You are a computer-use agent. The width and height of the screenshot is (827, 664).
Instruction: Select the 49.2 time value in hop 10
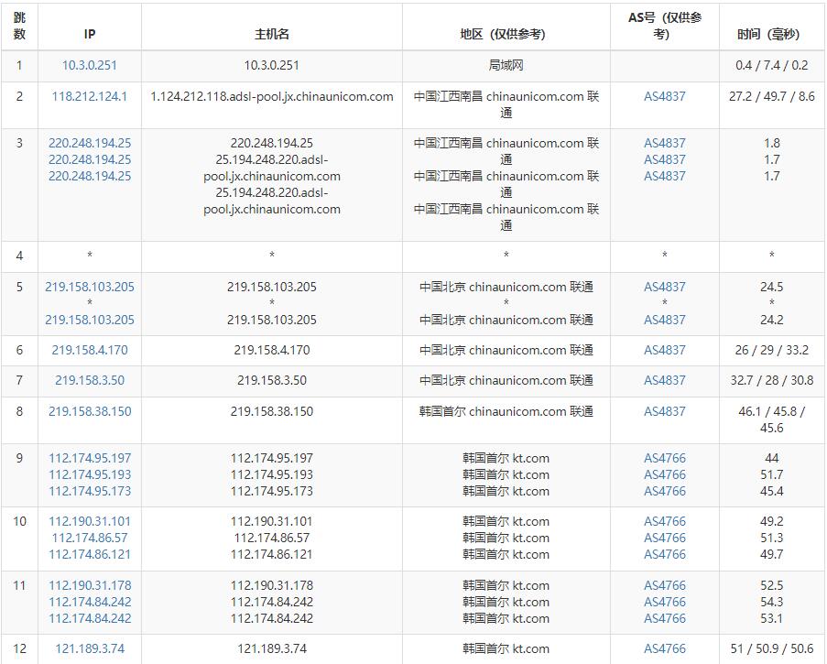click(x=772, y=522)
